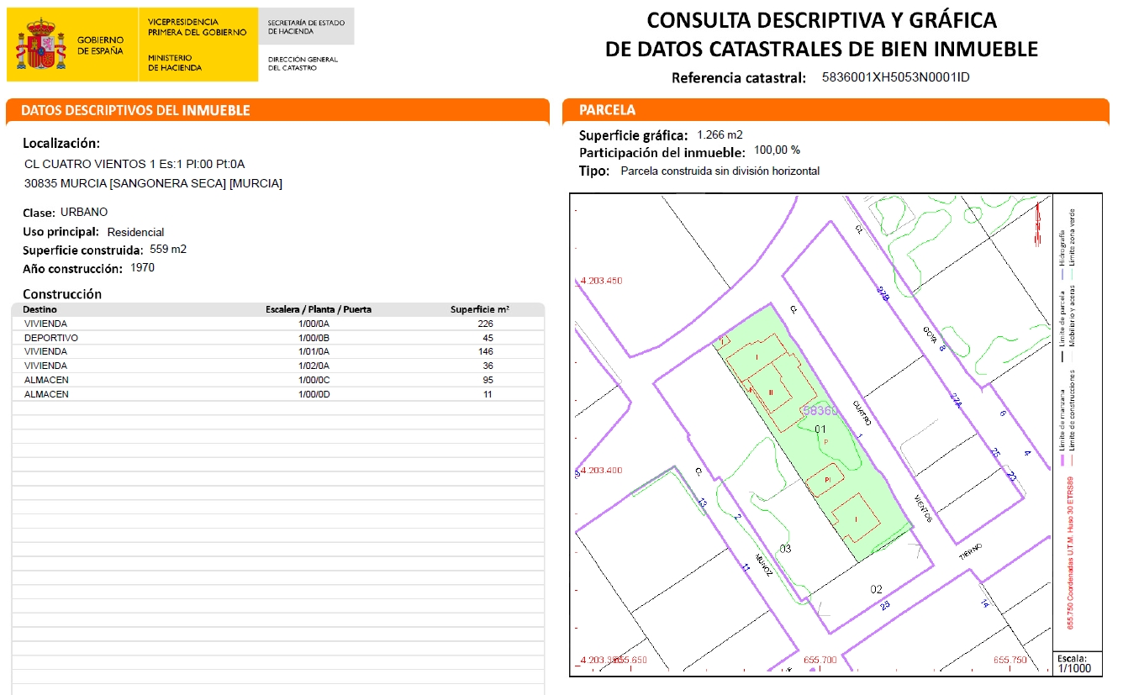
Task: Click coordinate label '4.203.450' on map
Action: coord(602,281)
